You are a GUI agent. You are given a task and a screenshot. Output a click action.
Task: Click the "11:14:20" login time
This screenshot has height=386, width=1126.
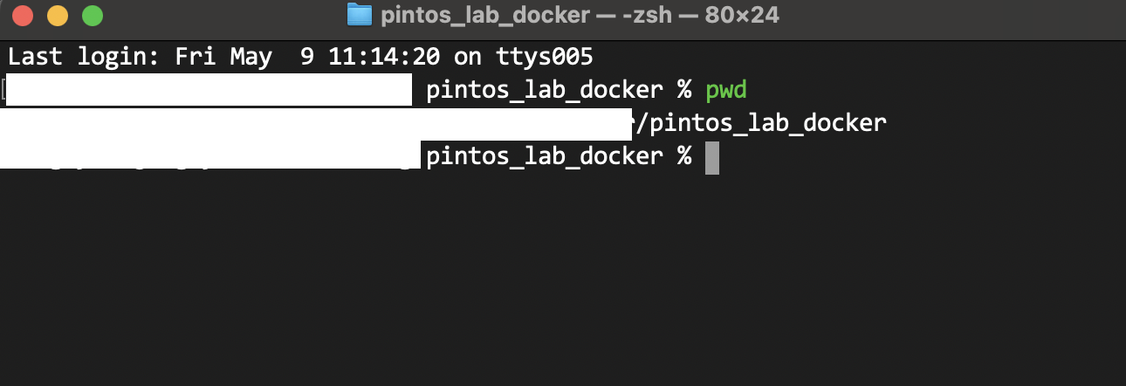[x=384, y=58]
